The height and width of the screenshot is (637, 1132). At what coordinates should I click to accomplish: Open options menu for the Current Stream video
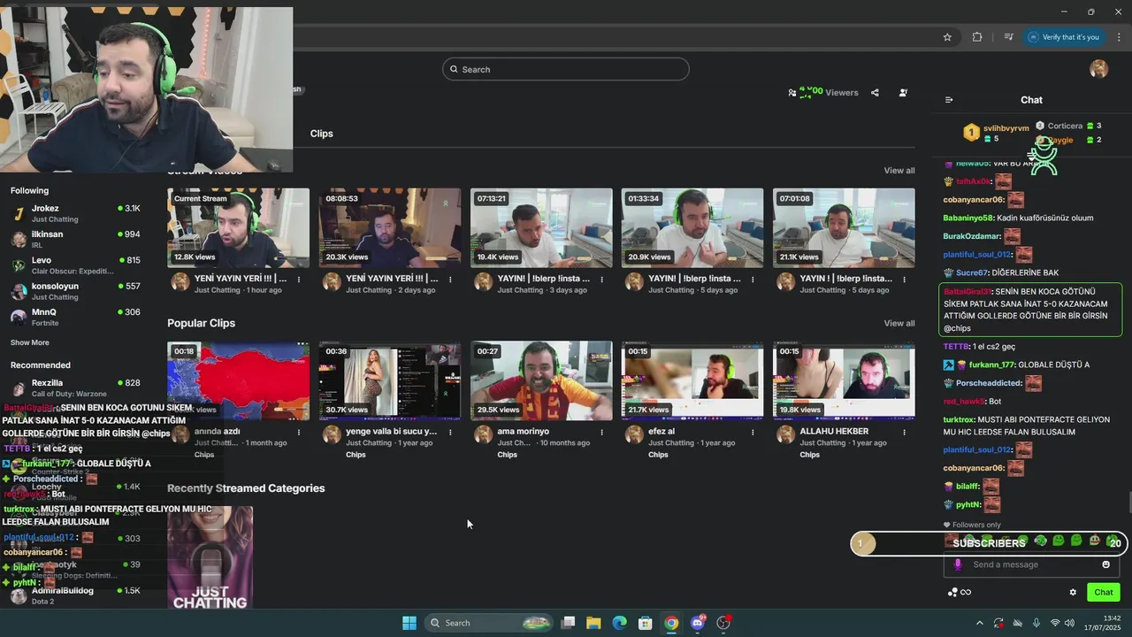coord(299,280)
